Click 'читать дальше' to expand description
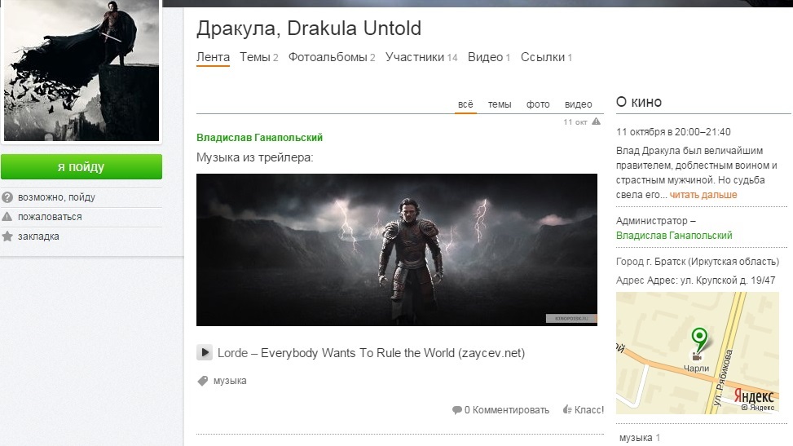793x446 pixels. [x=703, y=194]
